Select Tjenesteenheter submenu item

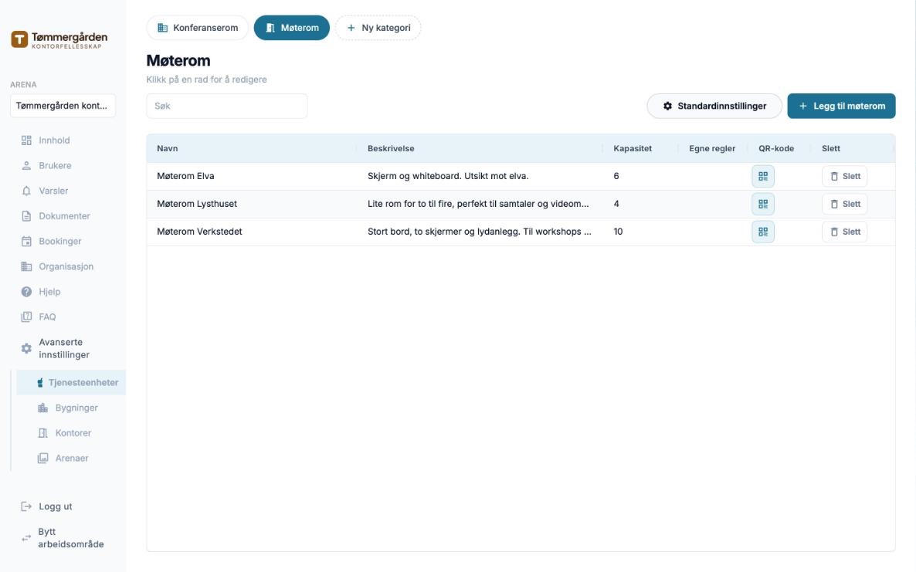tap(71, 382)
